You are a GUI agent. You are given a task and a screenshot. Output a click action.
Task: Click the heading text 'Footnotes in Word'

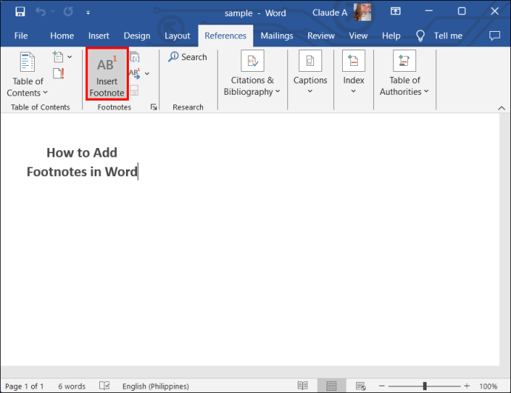[81, 172]
